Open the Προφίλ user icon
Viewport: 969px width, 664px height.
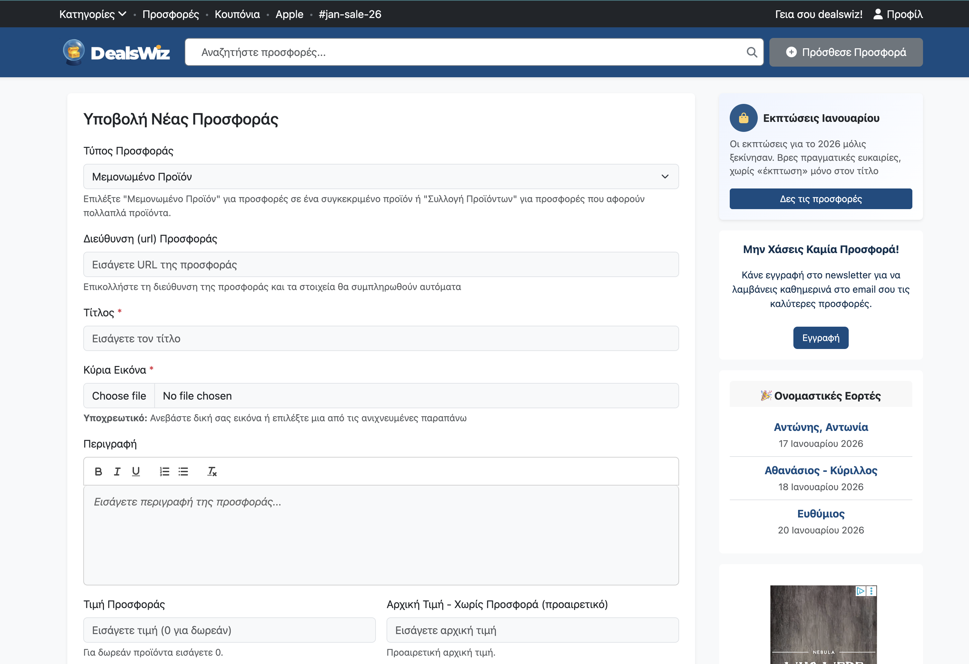click(877, 14)
